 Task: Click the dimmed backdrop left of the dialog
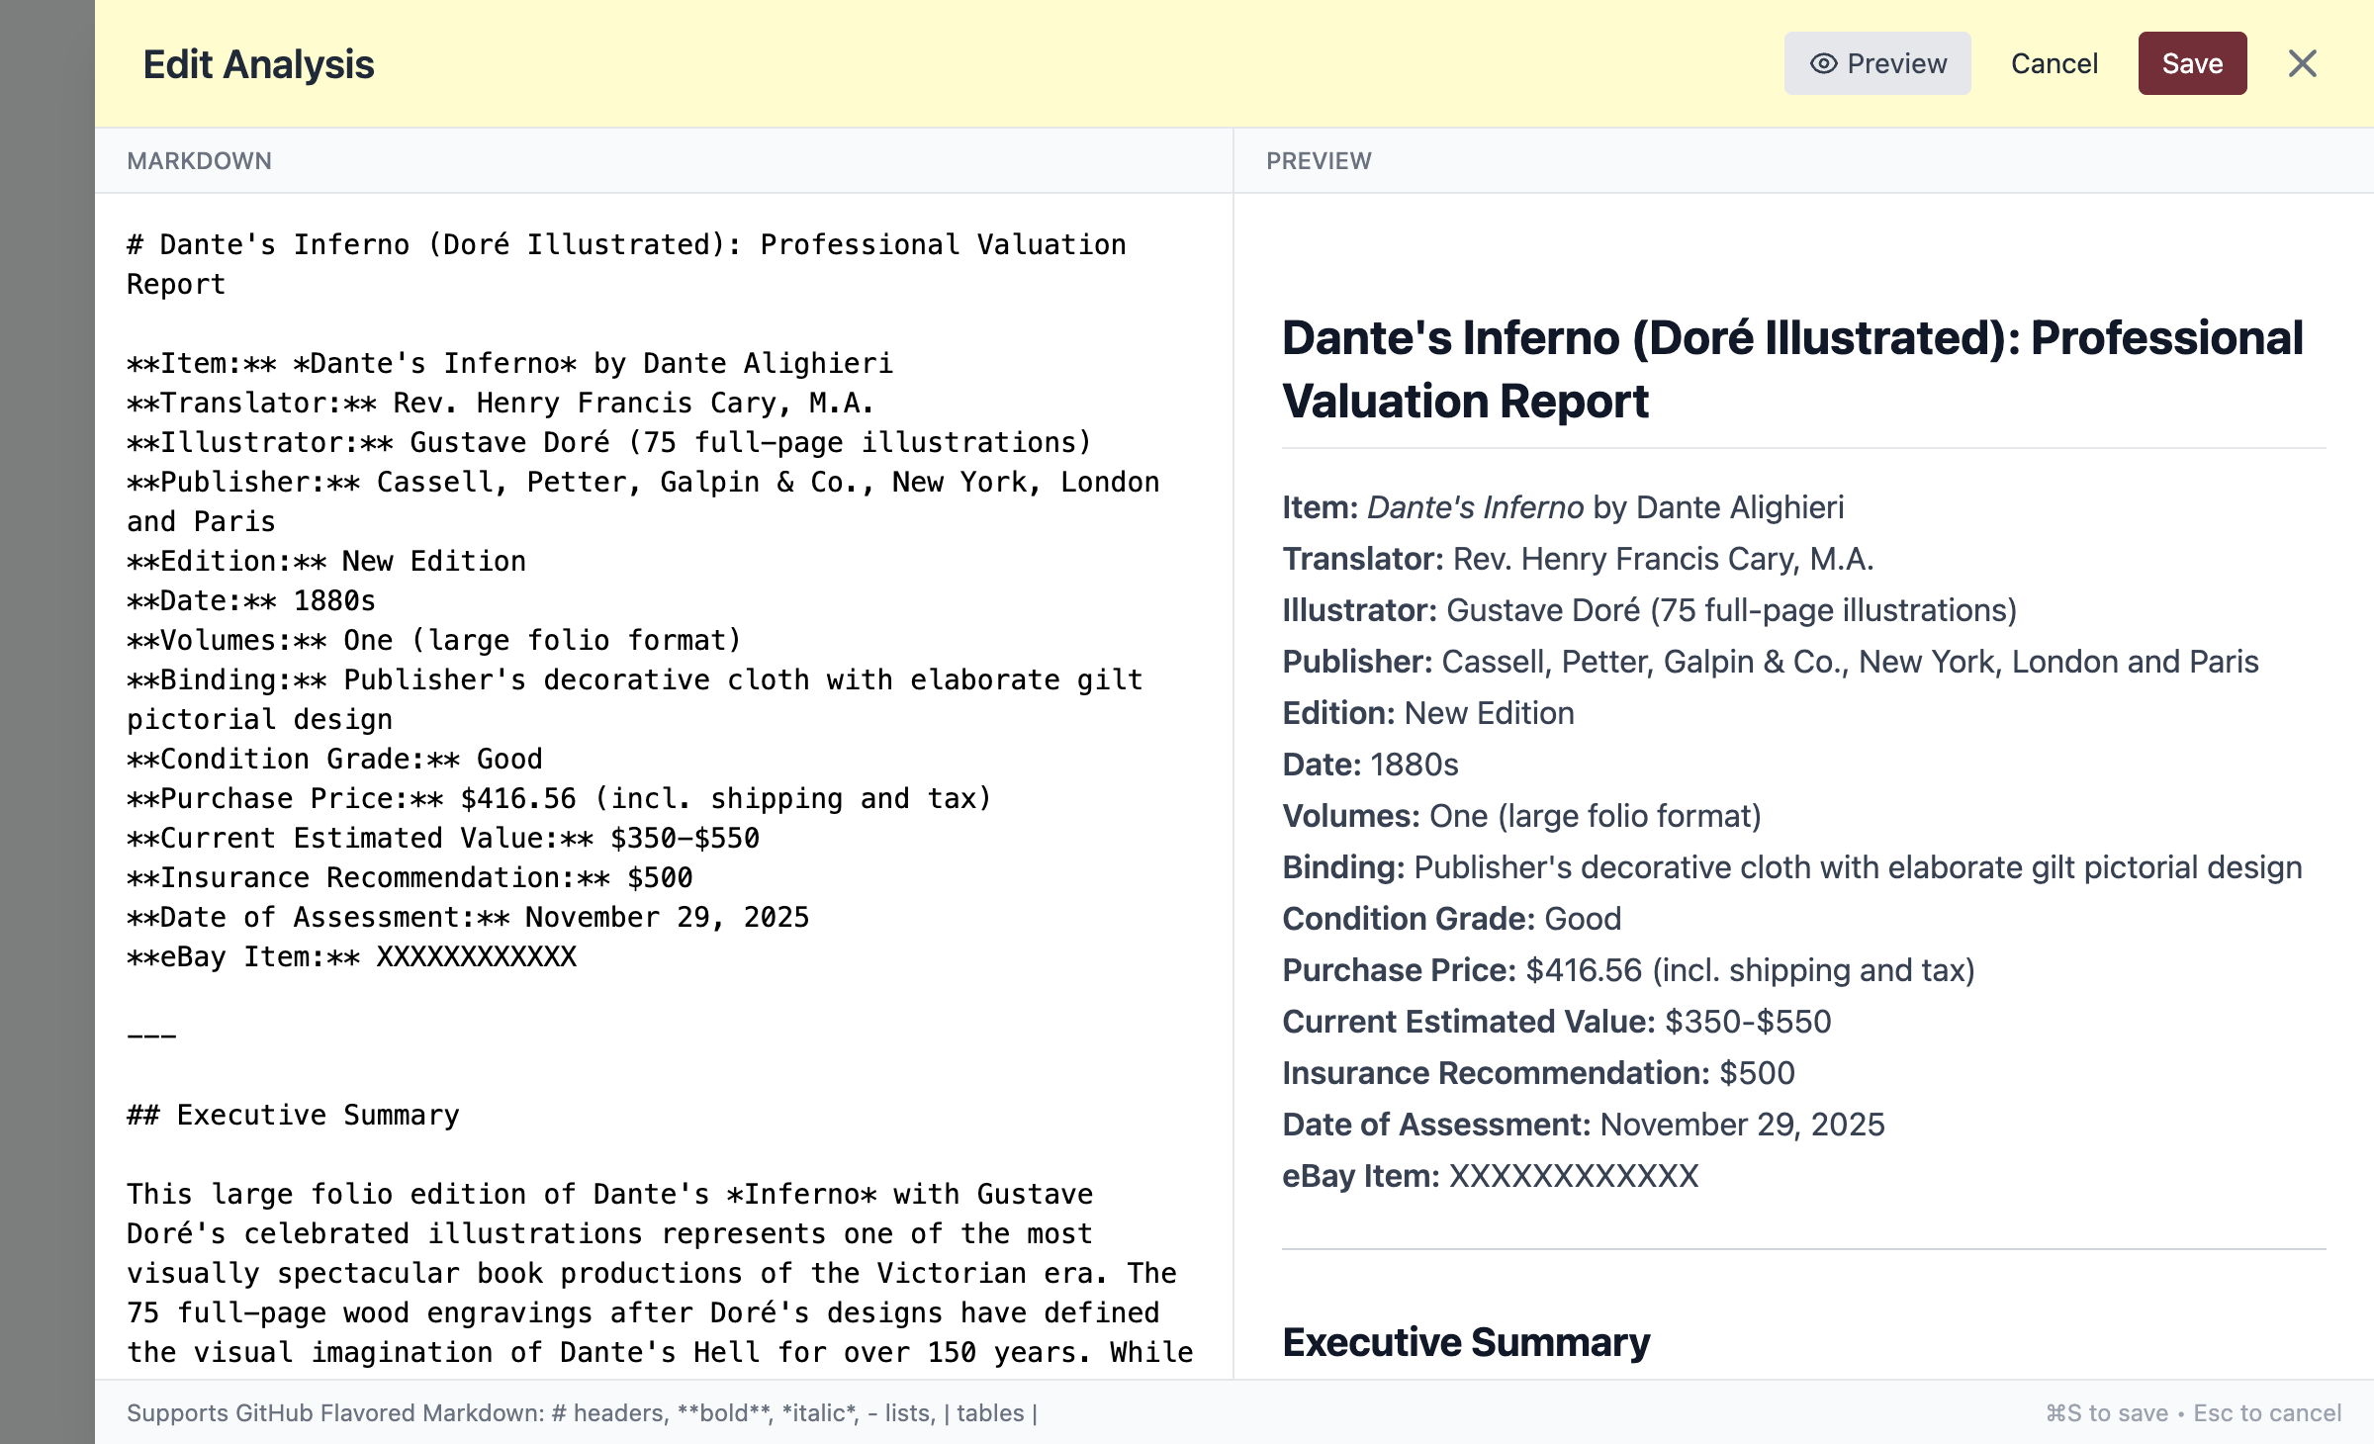[46, 722]
